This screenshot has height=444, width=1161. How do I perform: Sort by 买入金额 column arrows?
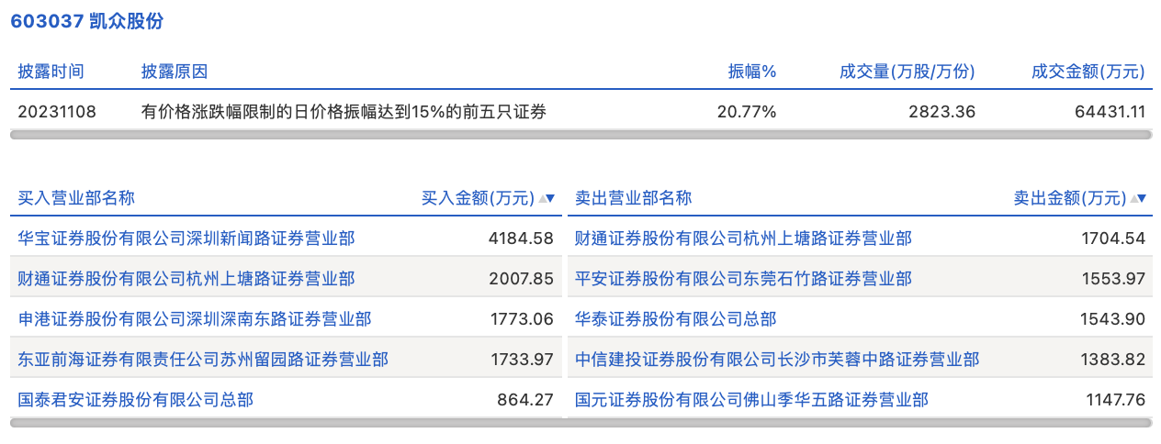coord(547,198)
